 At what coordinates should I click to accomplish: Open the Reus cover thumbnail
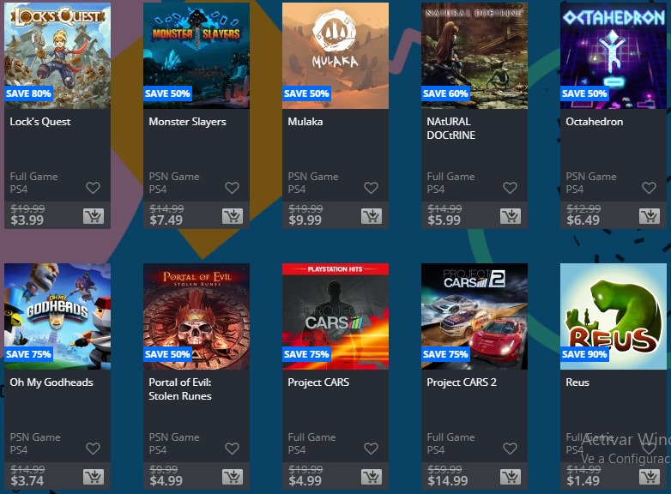click(x=614, y=316)
